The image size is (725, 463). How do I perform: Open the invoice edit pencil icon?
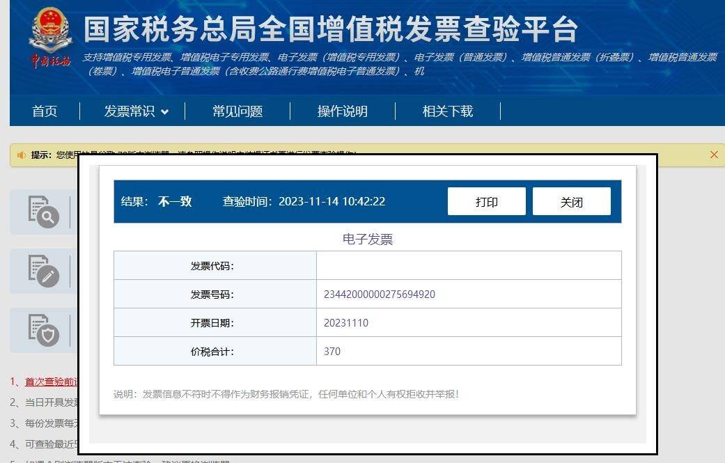(43, 271)
